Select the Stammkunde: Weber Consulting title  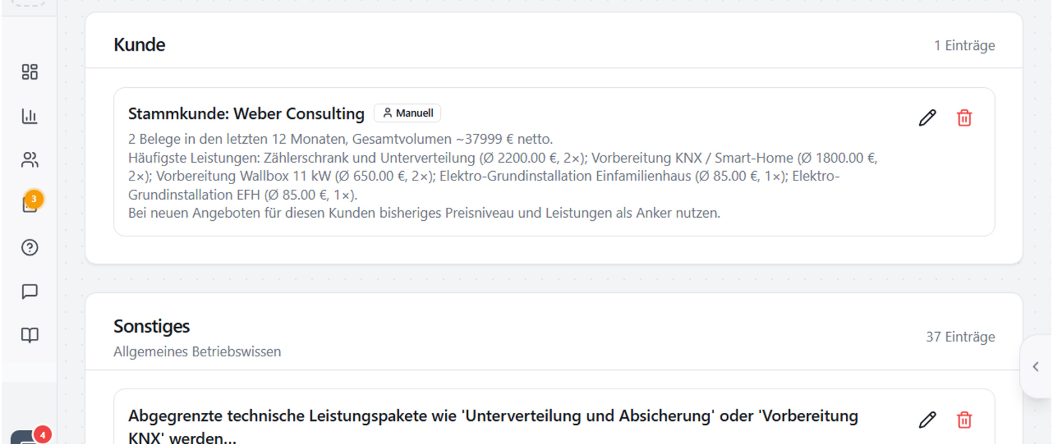(246, 113)
